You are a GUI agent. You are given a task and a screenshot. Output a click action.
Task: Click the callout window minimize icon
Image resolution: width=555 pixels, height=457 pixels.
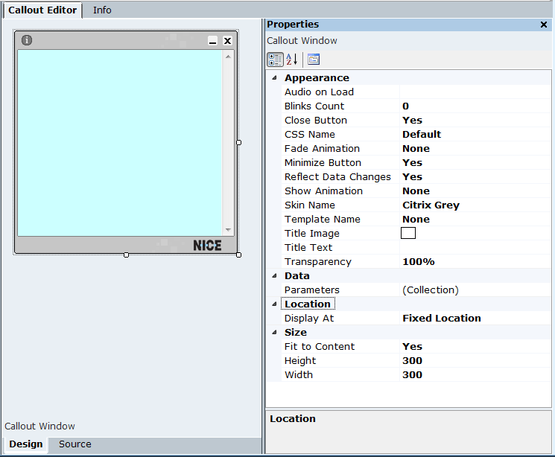pos(212,42)
